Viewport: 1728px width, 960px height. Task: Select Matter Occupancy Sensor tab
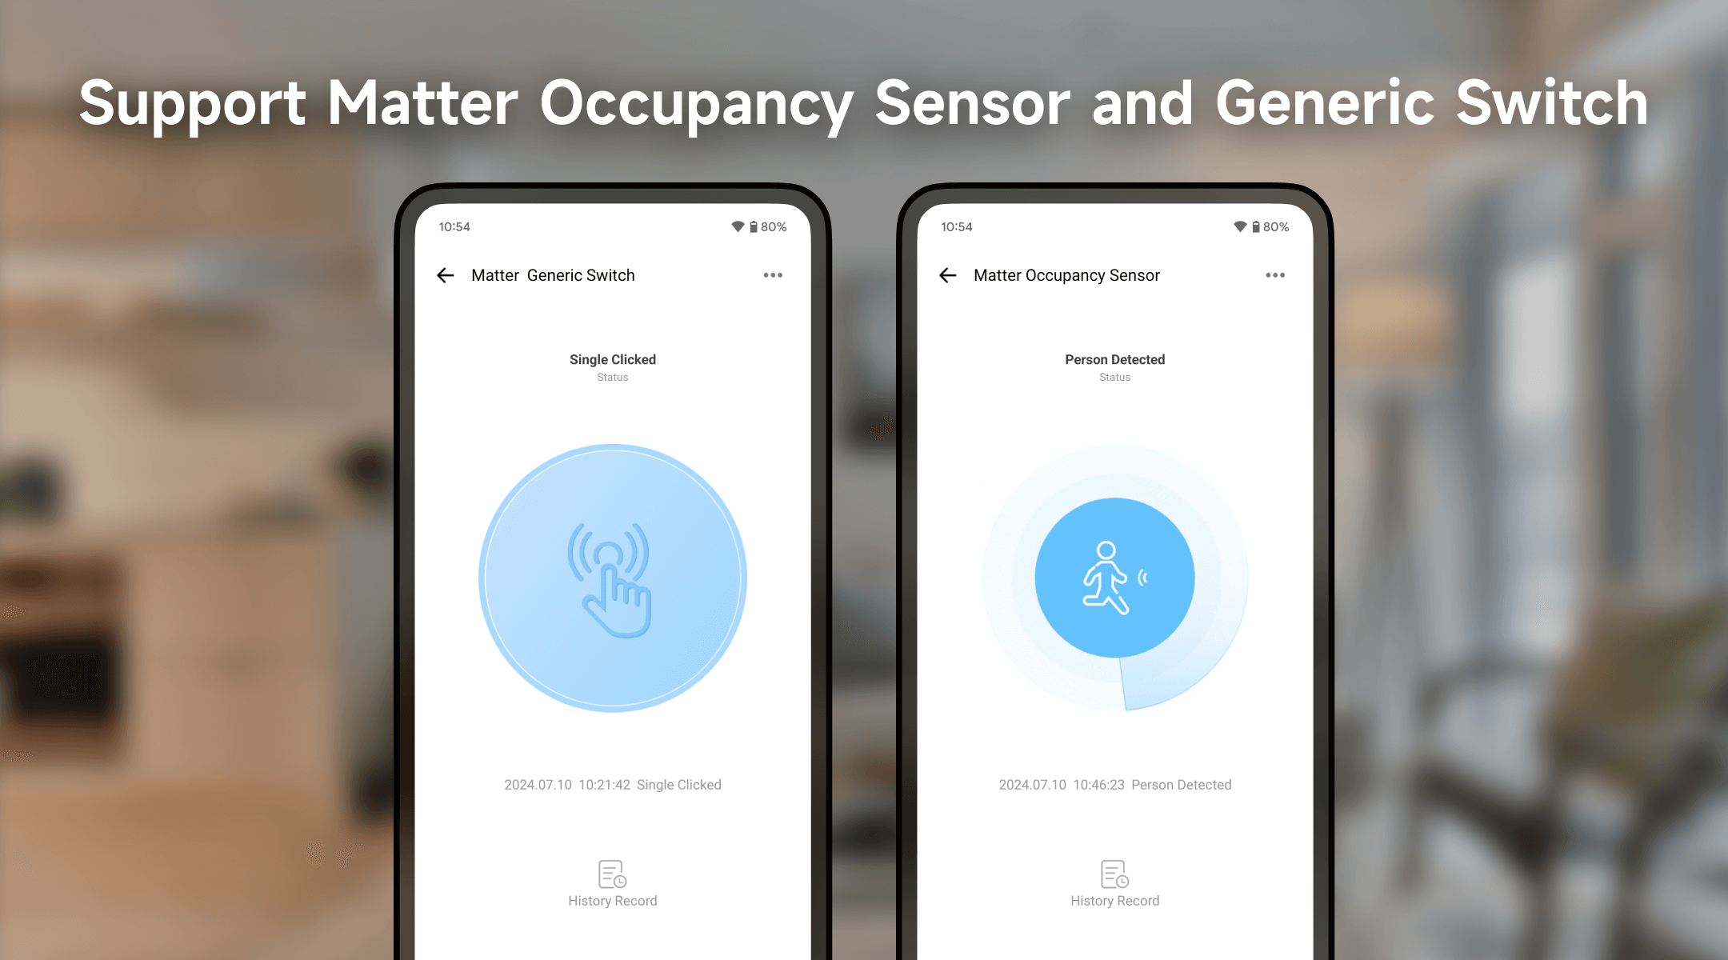click(x=1064, y=277)
